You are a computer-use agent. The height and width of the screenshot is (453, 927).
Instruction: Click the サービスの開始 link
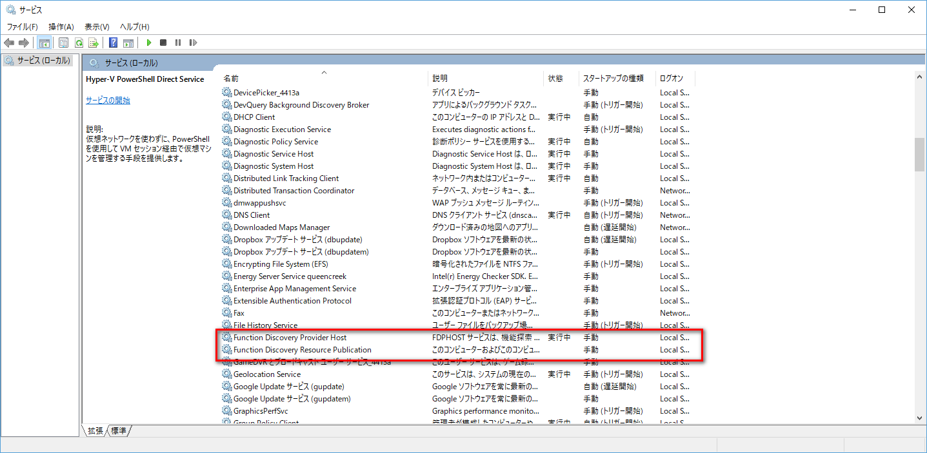108,101
